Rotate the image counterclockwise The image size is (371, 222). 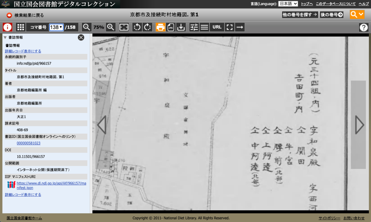(x=137, y=27)
